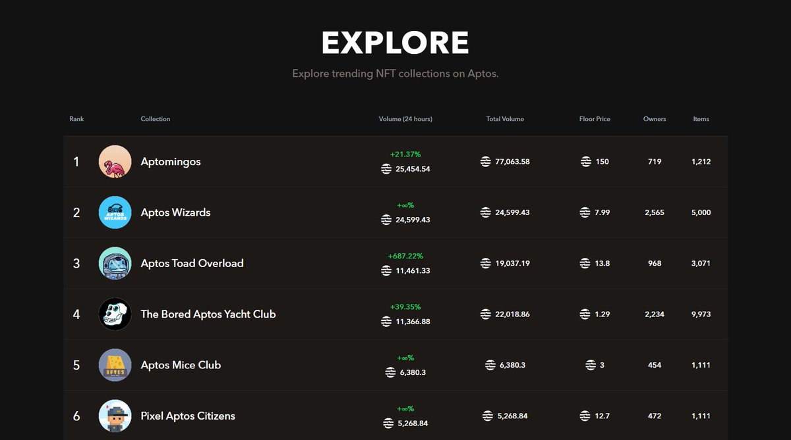Screen dimensions: 791x440
Task: Click Aptos coin icon beside 11,461.33 volume
Action: (x=386, y=270)
